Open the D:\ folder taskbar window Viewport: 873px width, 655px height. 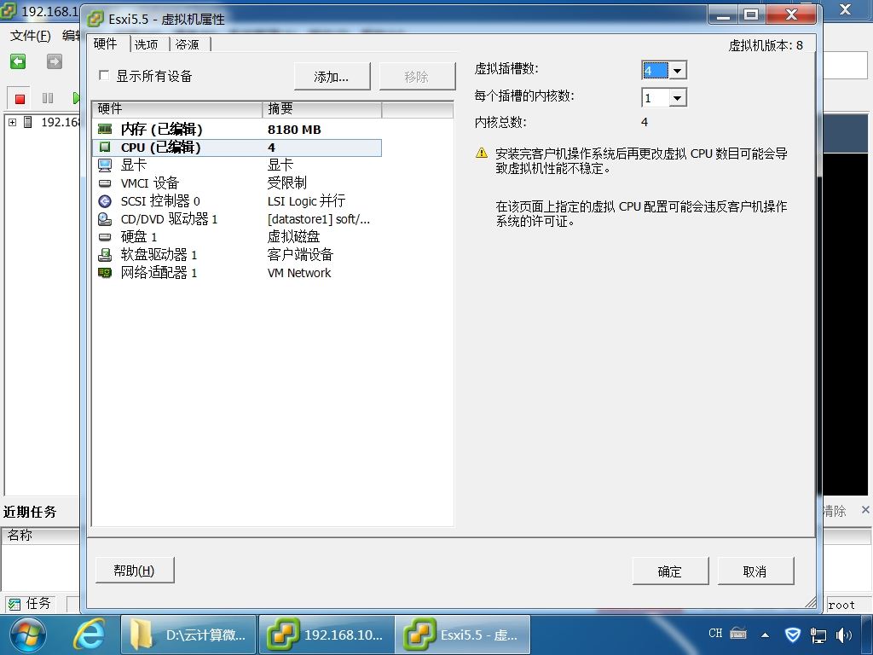[188, 635]
